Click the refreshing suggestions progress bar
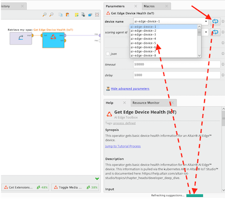Screen dimensions: 225x199 195,195
